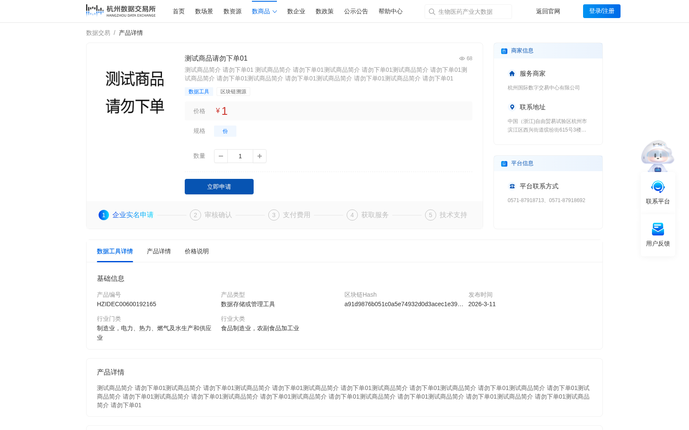Click the 立即申请 button
689x430 pixels.
(x=219, y=187)
